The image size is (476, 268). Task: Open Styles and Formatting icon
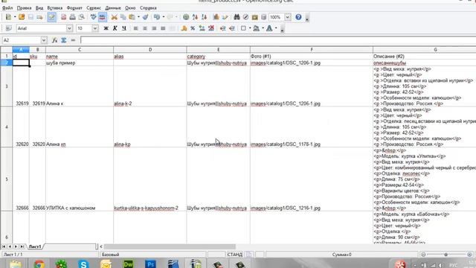(8, 28)
